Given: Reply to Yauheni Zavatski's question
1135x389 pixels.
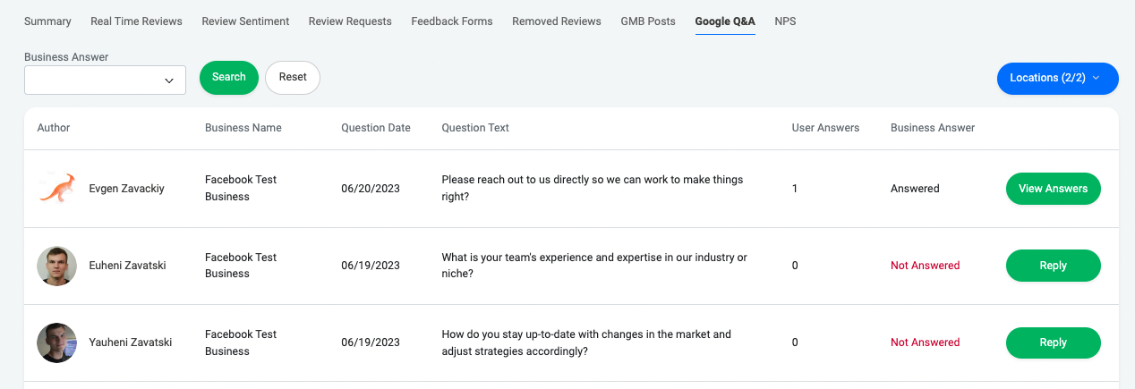Looking at the screenshot, I should click(1053, 342).
